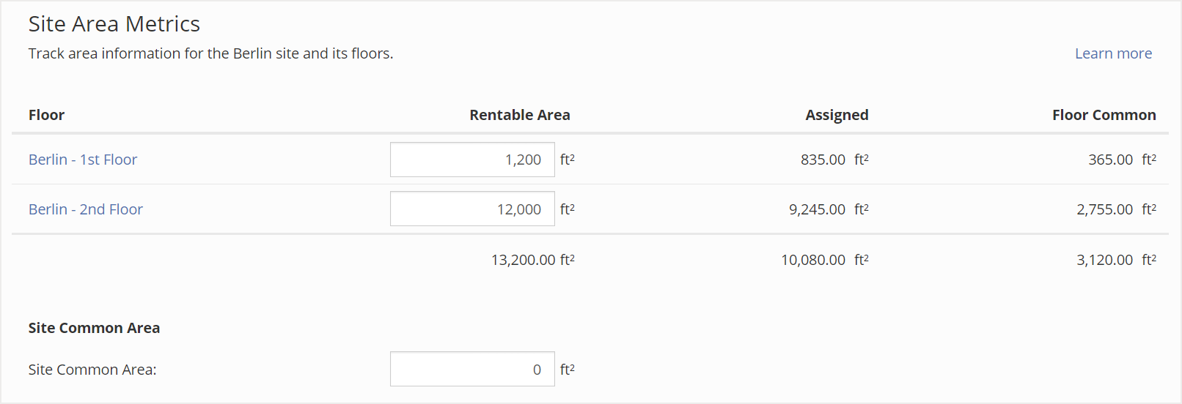Open the Berlin - 1st Floor link

tap(83, 160)
